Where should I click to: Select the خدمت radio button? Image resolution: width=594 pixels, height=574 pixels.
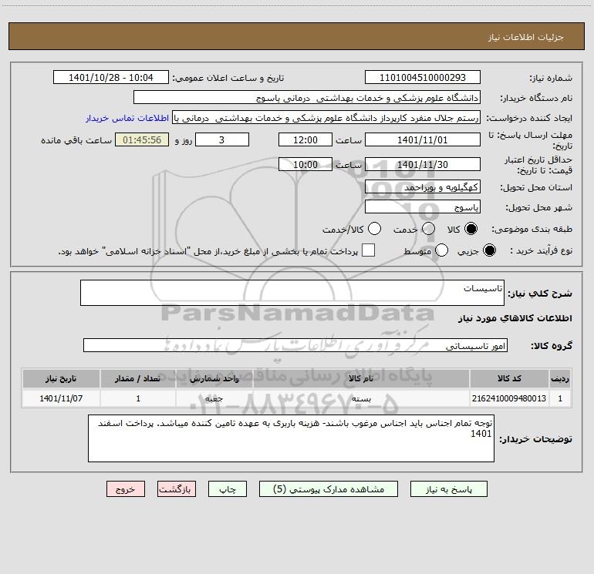pyautogui.click(x=428, y=229)
